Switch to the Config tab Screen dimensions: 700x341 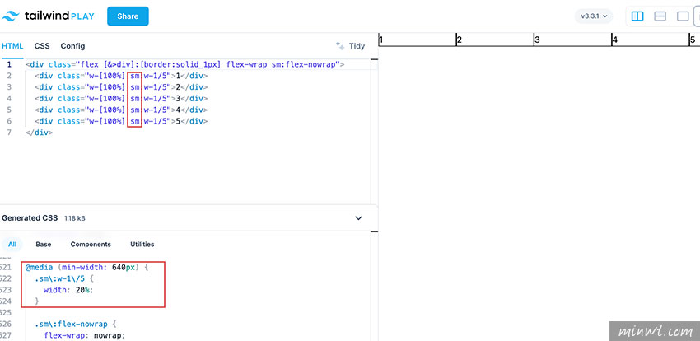point(72,46)
